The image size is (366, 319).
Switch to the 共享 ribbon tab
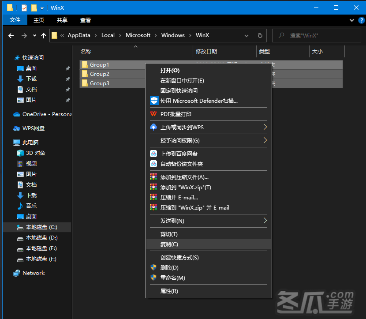pyautogui.click(x=62, y=20)
